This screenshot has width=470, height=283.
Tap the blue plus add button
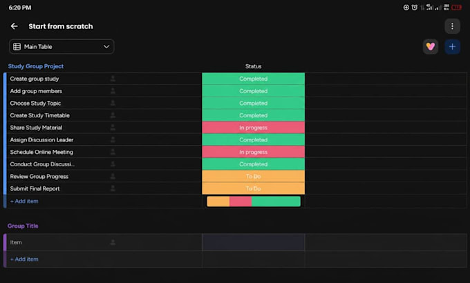pos(452,46)
